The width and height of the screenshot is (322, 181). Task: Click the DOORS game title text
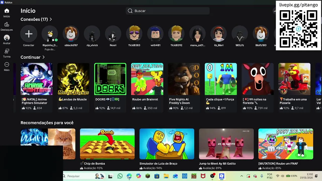pyautogui.click(x=107, y=99)
